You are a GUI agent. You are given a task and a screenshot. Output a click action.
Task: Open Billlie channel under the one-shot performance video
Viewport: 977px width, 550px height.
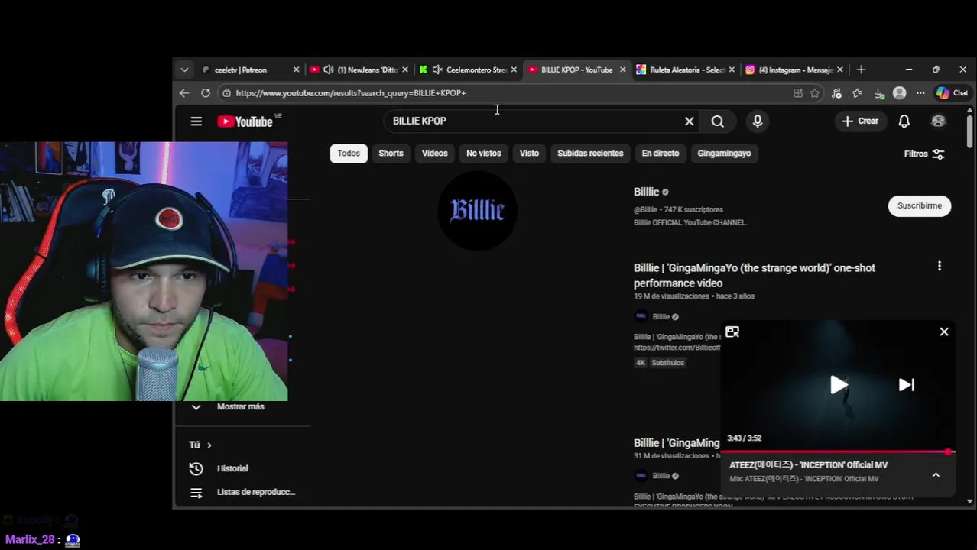tap(661, 316)
